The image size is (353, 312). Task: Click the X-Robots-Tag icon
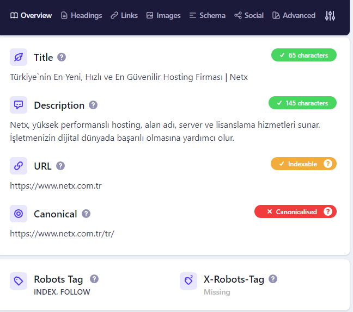click(188, 281)
